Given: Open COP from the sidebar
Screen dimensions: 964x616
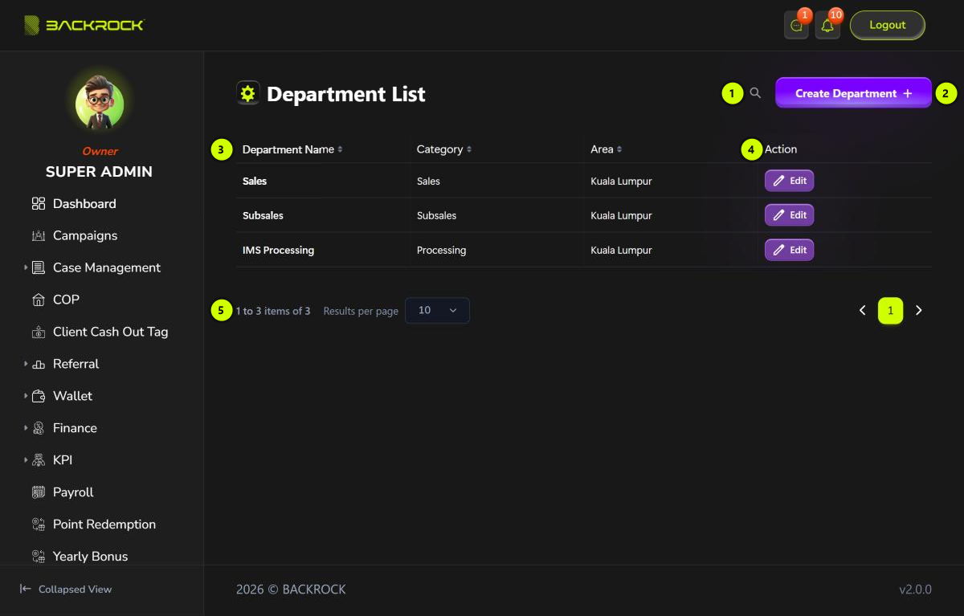Looking at the screenshot, I should click(66, 300).
